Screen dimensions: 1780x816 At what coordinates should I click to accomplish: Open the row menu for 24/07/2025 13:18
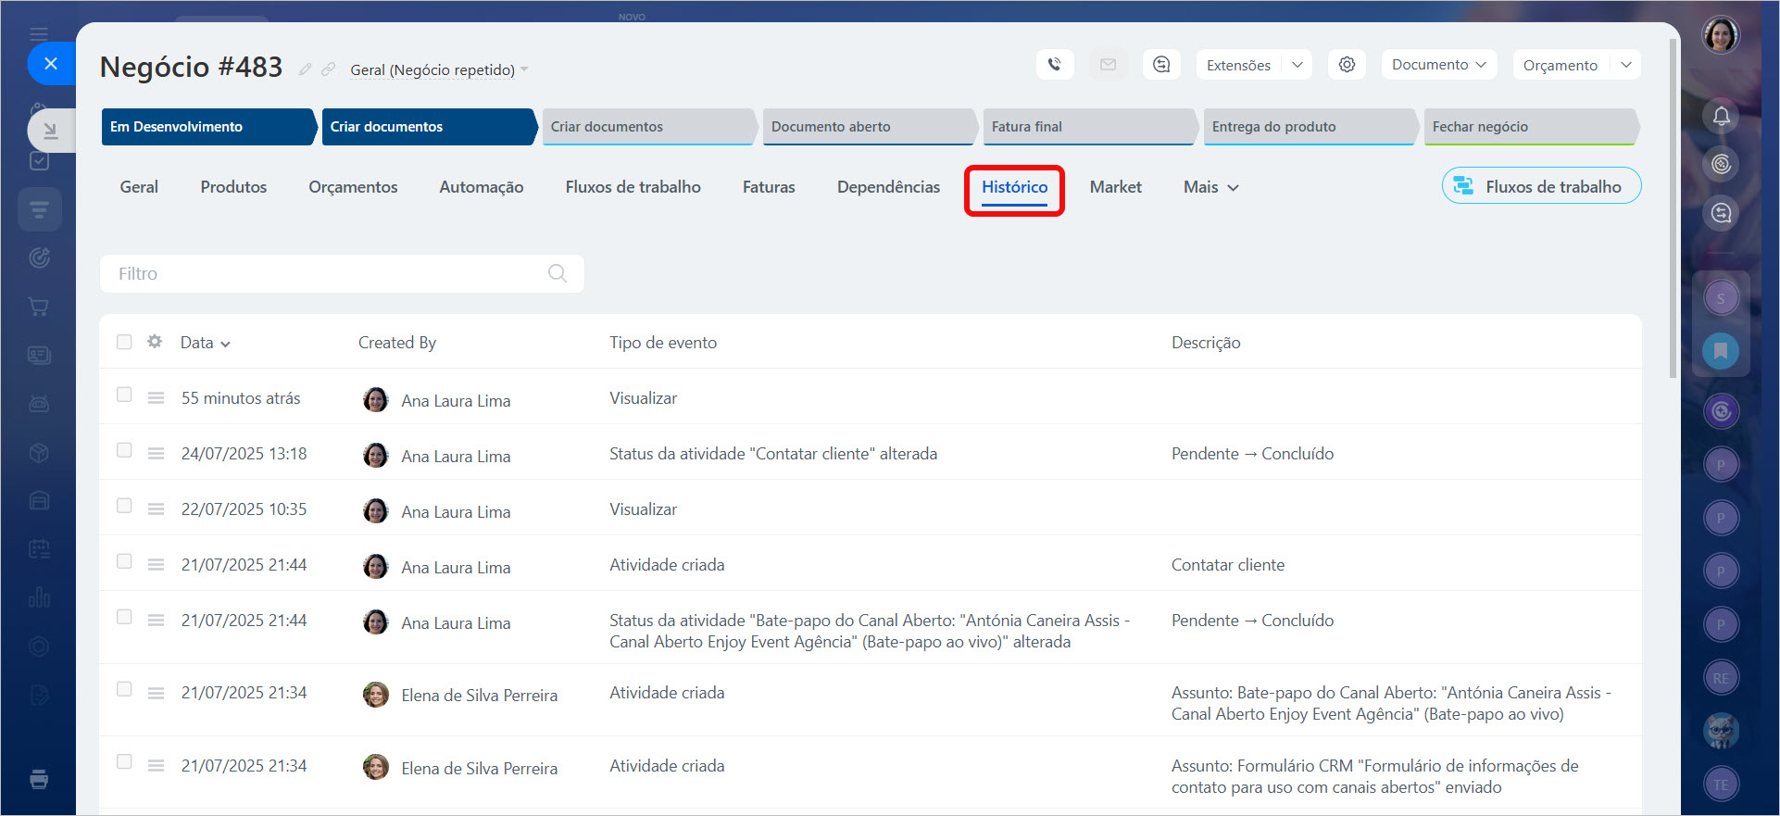156,454
